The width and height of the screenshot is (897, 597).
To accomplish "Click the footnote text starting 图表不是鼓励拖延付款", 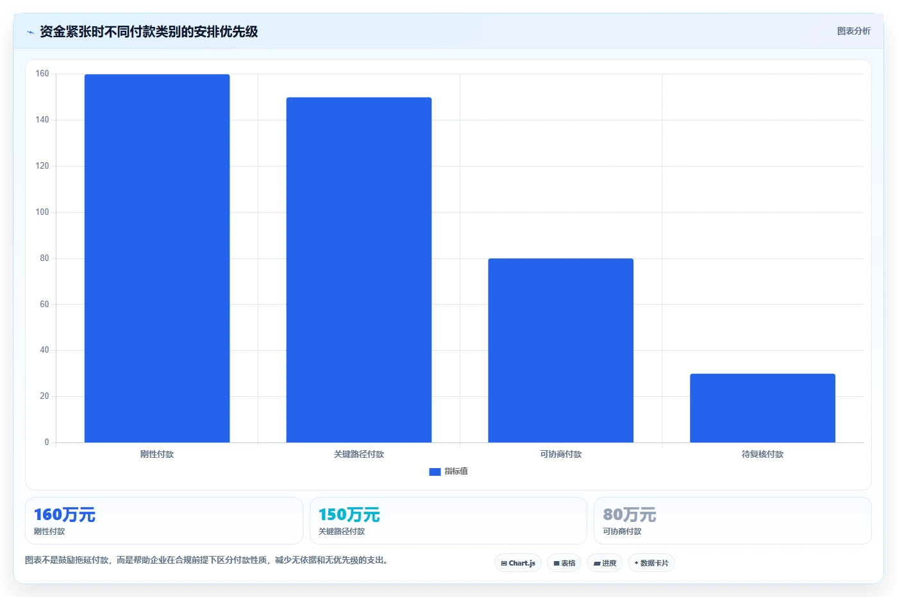I will (x=206, y=560).
